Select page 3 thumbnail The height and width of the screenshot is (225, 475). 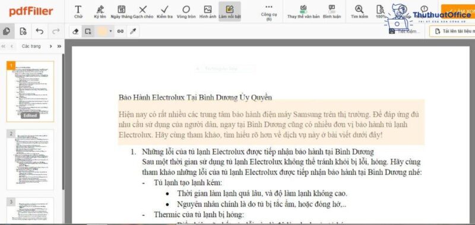30,211
